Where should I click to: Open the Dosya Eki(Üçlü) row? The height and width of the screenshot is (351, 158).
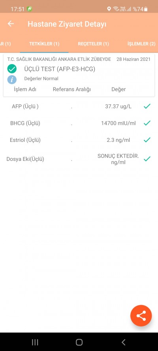point(79,159)
